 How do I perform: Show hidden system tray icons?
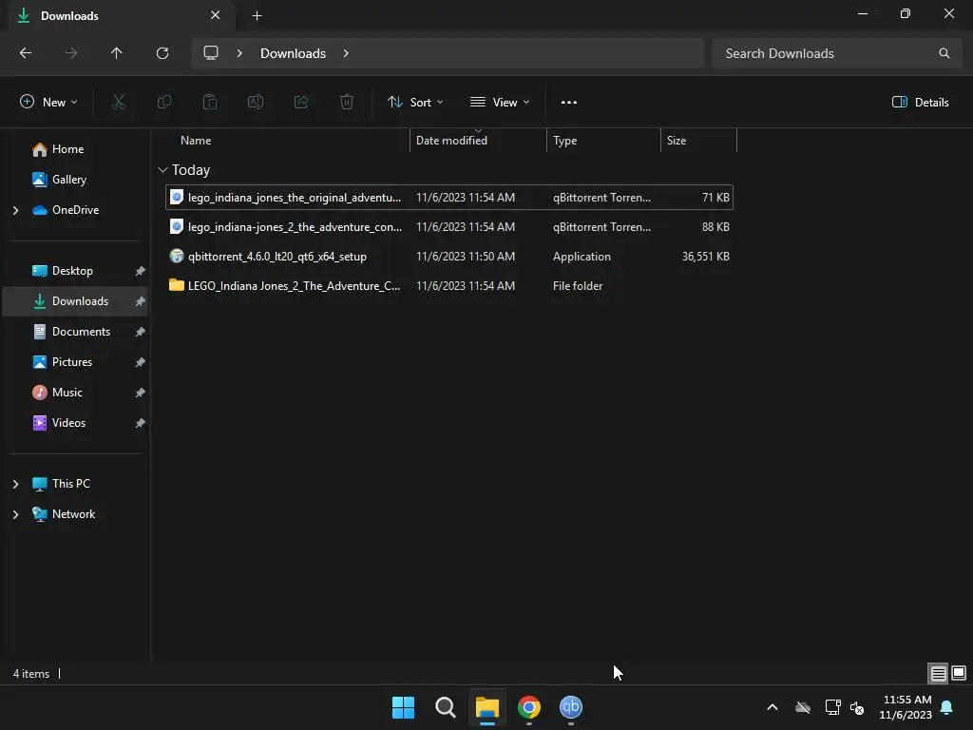coord(773,707)
